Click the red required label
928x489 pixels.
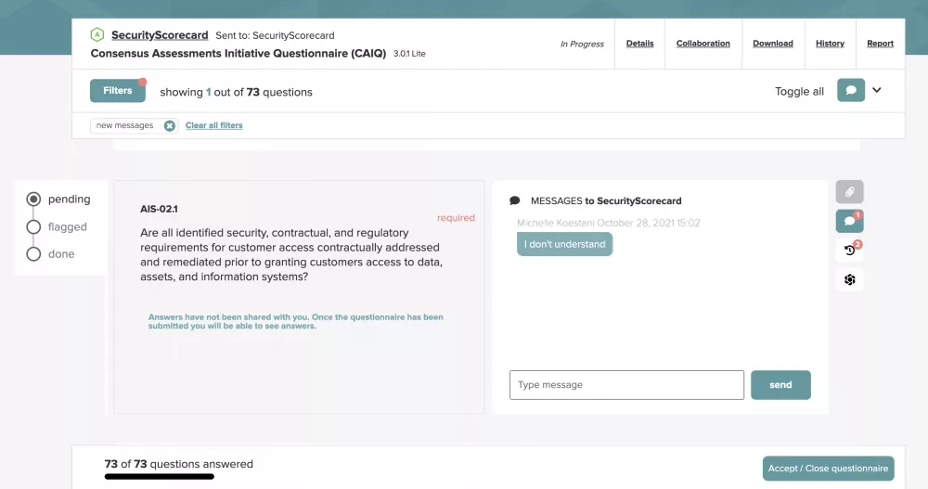(x=456, y=218)
